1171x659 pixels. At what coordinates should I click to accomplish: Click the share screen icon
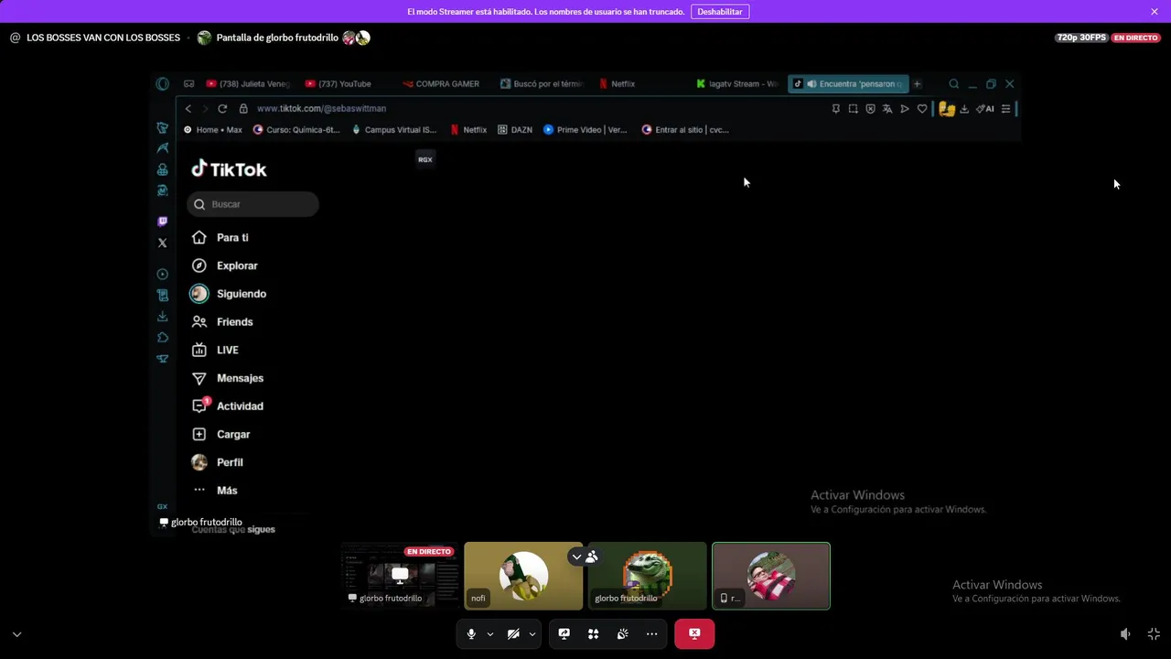tap(564, 633)
